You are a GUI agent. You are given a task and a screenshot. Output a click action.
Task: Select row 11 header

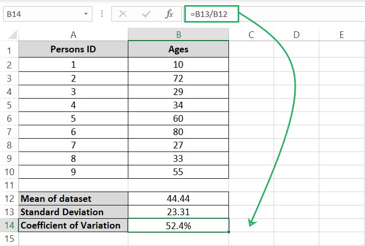coord(9,184)
